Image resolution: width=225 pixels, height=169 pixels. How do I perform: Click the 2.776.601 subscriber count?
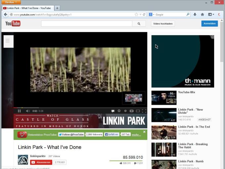(x=60, y=162)
